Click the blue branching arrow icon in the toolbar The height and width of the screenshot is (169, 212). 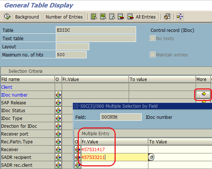(x=180, y=17)
